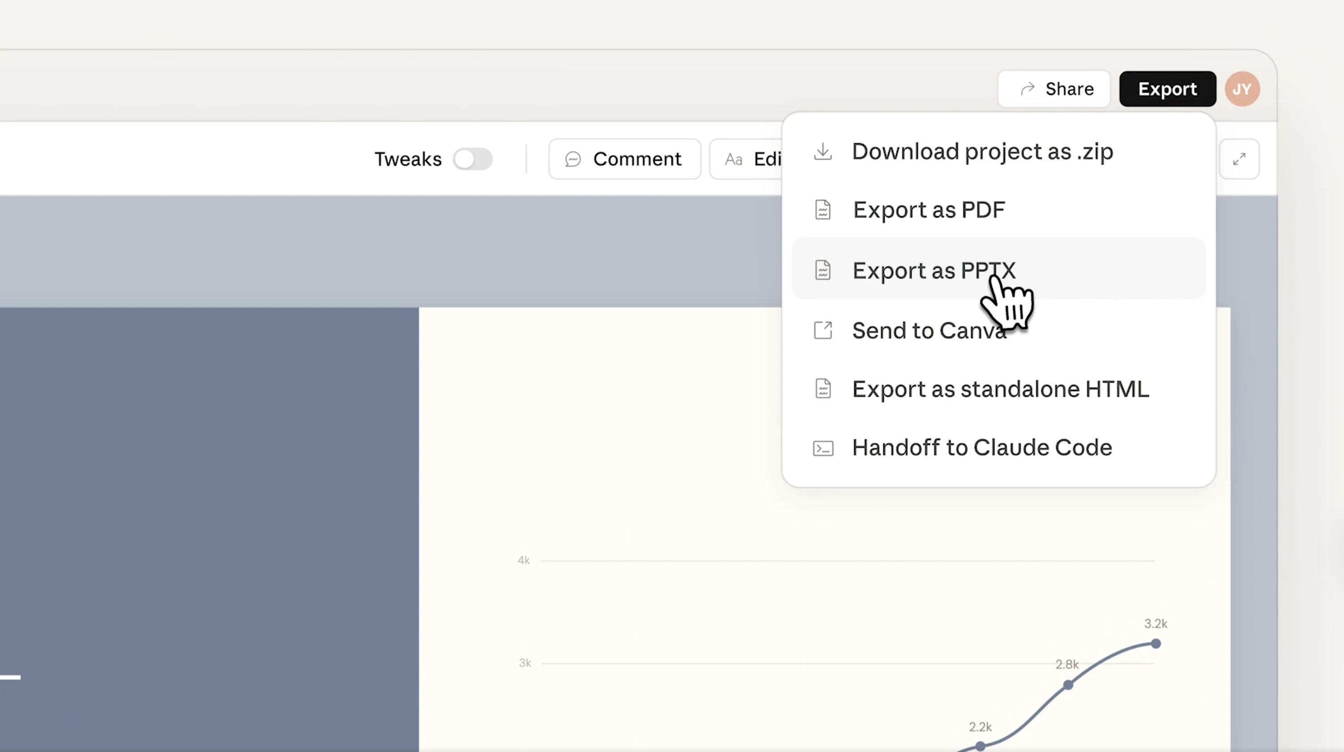This screenshot has height=752, width=1344.
Task: Open the Export dropdown menu
Action: (x=1167, y=89)
